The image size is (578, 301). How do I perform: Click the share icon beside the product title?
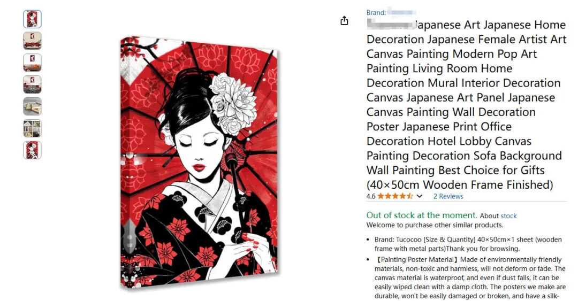(x=344, y=21)
